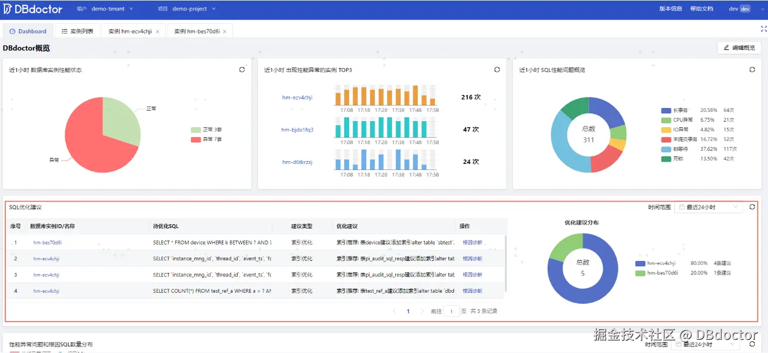Click the 216 次 count value
Screen dimensions: 768x353
coord(470,97)
